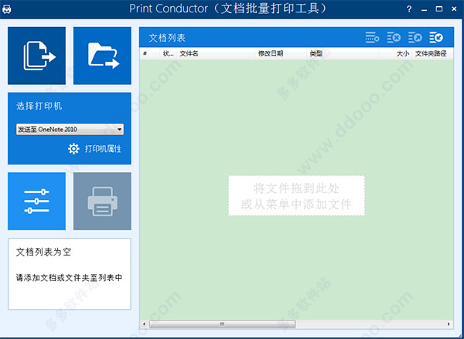Open the 发送至 OneNote 2010 printer dropdown
464x339 pixels.
coord(70,130)
